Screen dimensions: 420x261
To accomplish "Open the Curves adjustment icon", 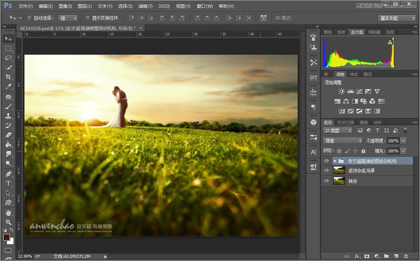I will [359, 91].
